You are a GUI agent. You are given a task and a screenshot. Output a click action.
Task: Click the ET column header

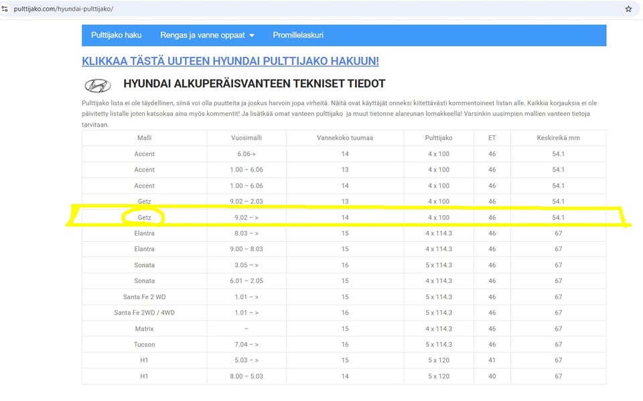[492, 138]
